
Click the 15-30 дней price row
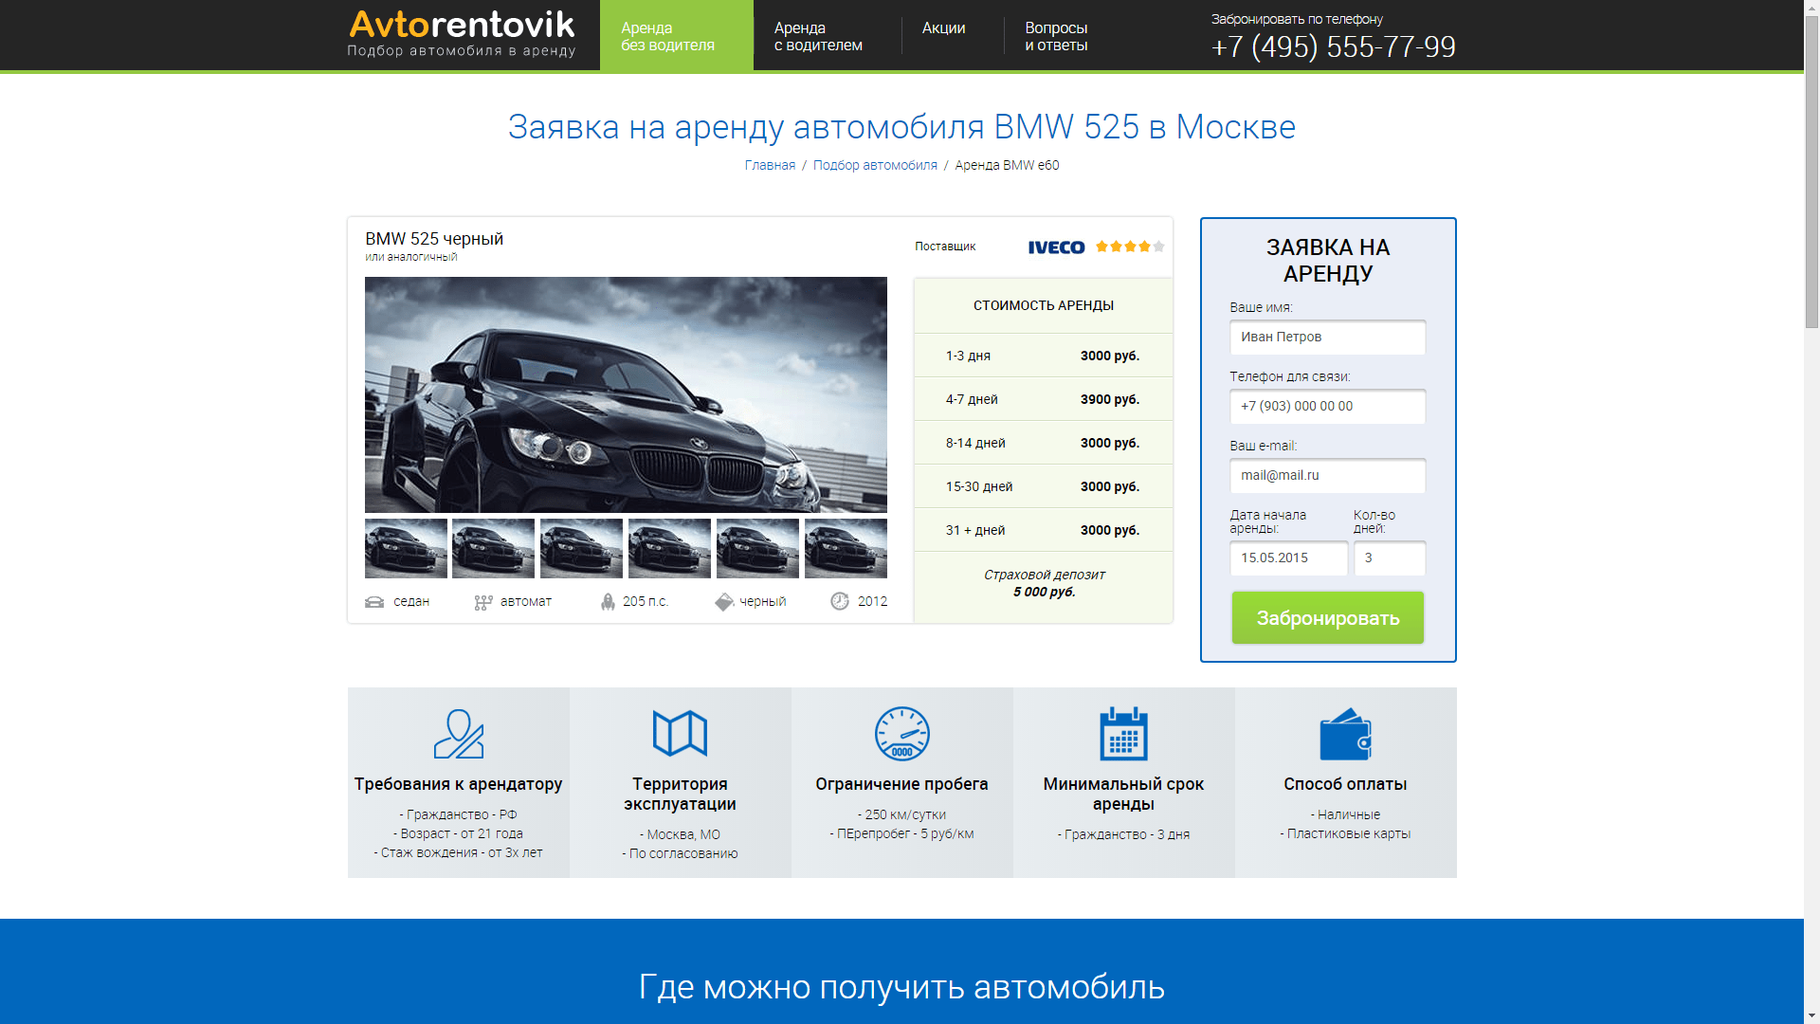point(1043,486)
